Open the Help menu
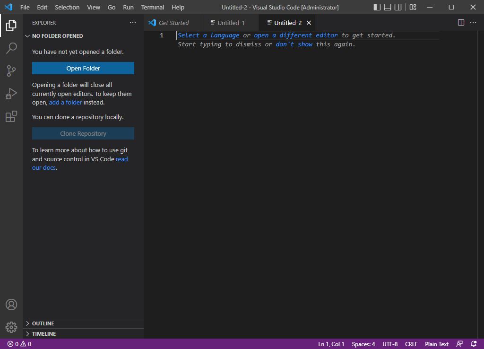Image resolution: width=484 pixels, height=349 pixels. 178,7
